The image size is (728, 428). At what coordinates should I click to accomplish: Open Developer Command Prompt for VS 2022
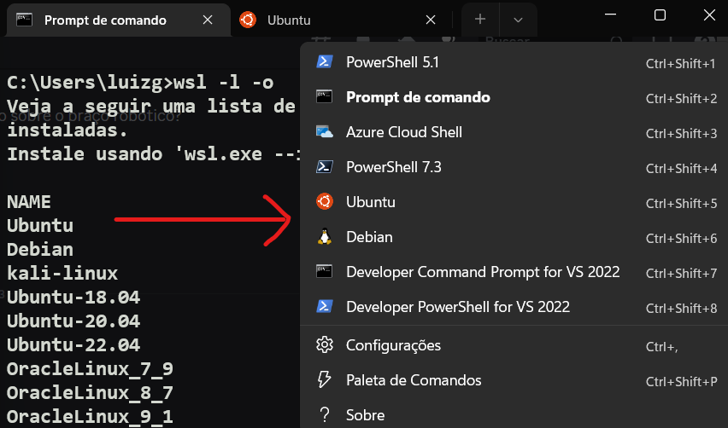tap(514, 272)
